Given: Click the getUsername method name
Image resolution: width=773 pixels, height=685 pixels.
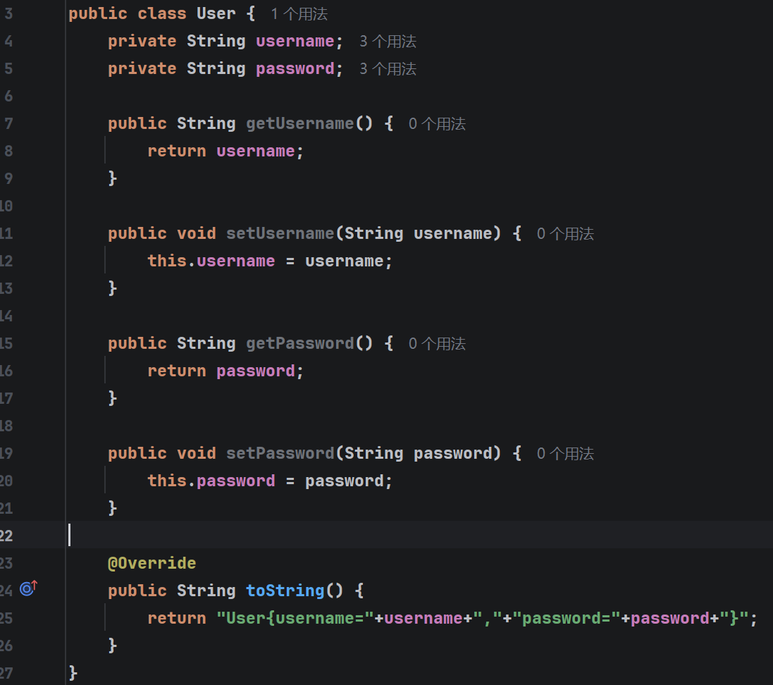Looking at the screenshot, I should click(x=299, y=123).
